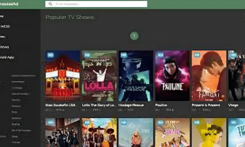The width and height of the screenshot is (245, 147).
Task: Open the poster of group standing on street
Action: pyautogui.click(x=63, y=132)
